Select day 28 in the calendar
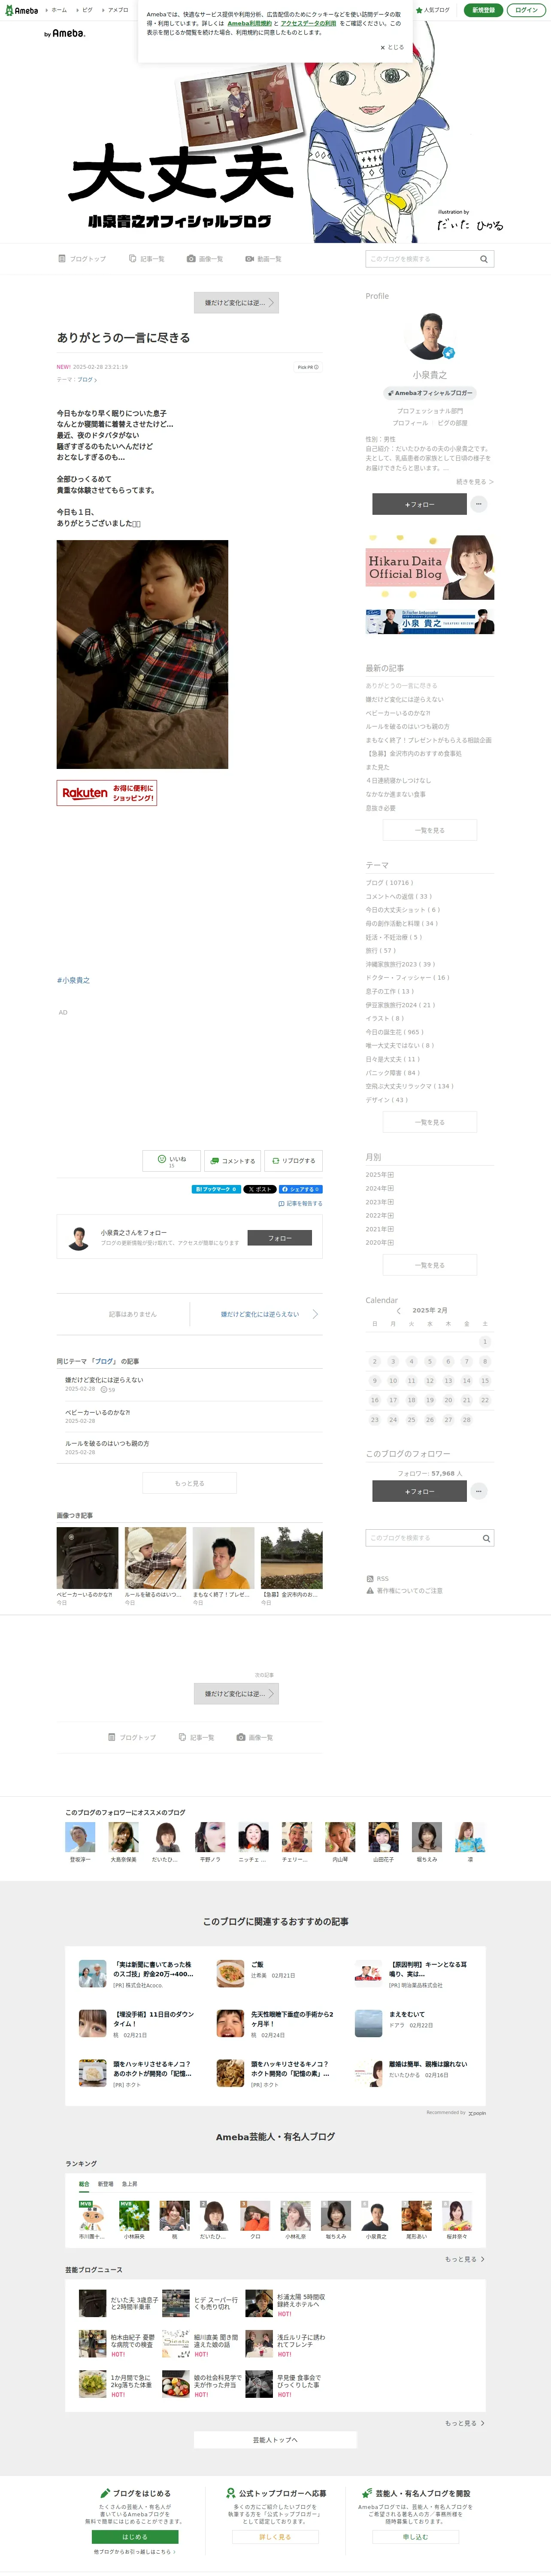The image size is (551, 2576). pyautogui.click(x=466, y=1419)
